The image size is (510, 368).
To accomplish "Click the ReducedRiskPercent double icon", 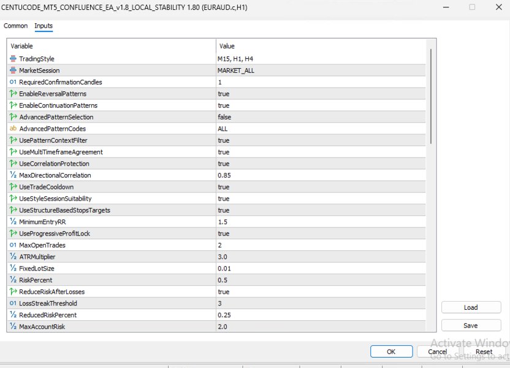I will 13,315.
